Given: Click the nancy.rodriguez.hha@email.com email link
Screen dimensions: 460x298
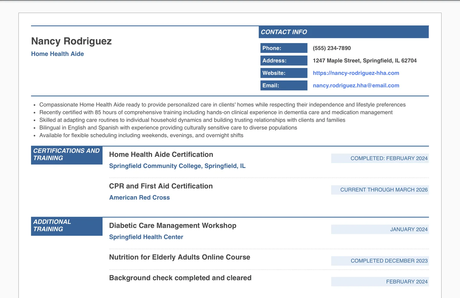Looking at the screenshot, I should coord(356,86).
